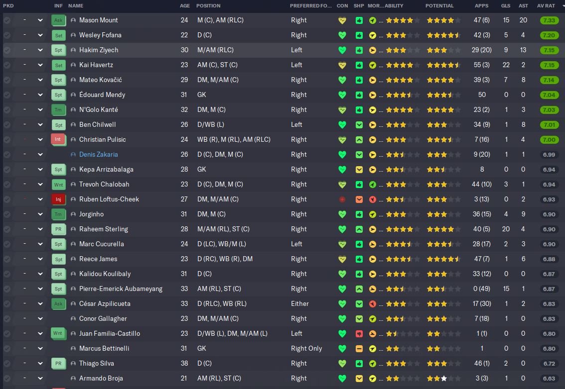
Task: Open Juan Familia-Castillo's player profile
Action: [110, 334]
